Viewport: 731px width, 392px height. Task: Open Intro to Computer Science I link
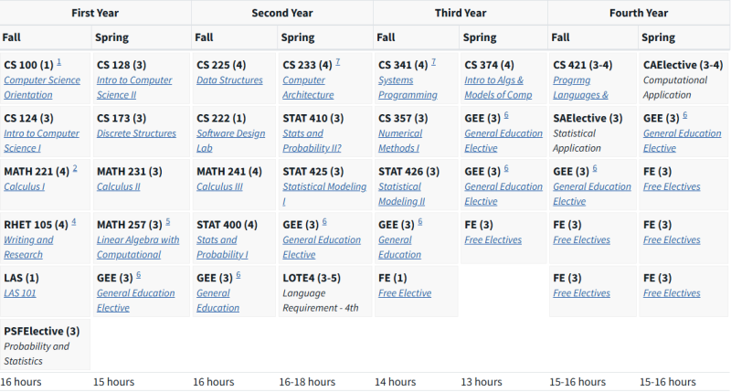pyautogui.click(x=41, y=141)
